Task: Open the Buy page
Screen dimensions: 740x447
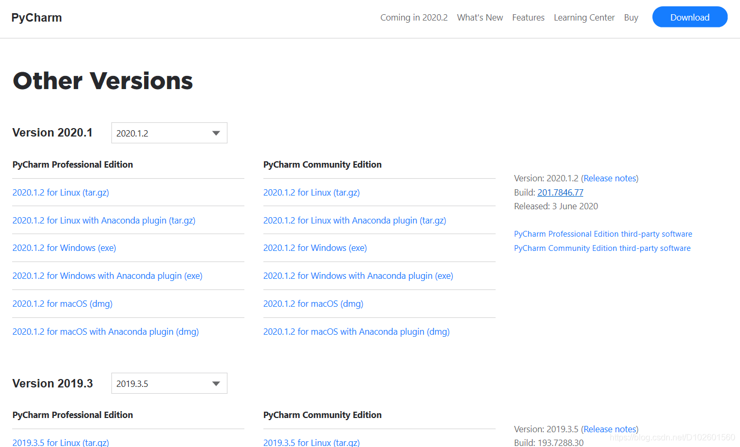Action: coord(631,17)
